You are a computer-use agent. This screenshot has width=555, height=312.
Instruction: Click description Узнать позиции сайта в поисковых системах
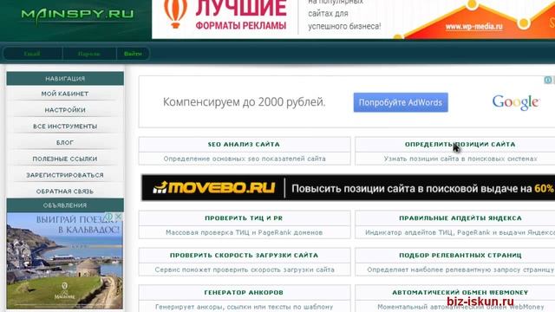click(x=460, y=159)
